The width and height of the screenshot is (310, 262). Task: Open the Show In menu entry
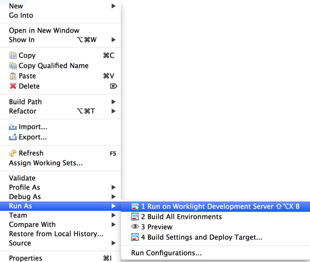60,39
